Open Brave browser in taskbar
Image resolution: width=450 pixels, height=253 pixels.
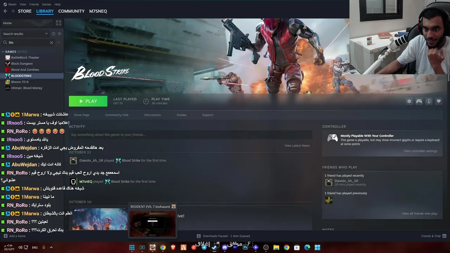173,247
